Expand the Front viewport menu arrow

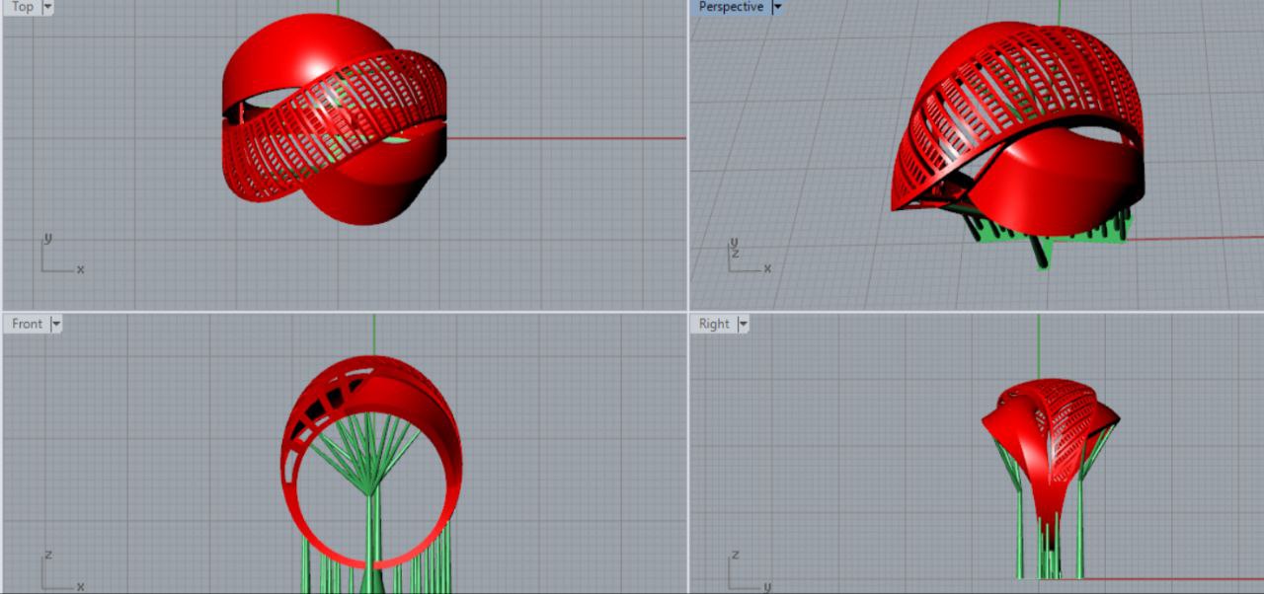click(55, 324)
